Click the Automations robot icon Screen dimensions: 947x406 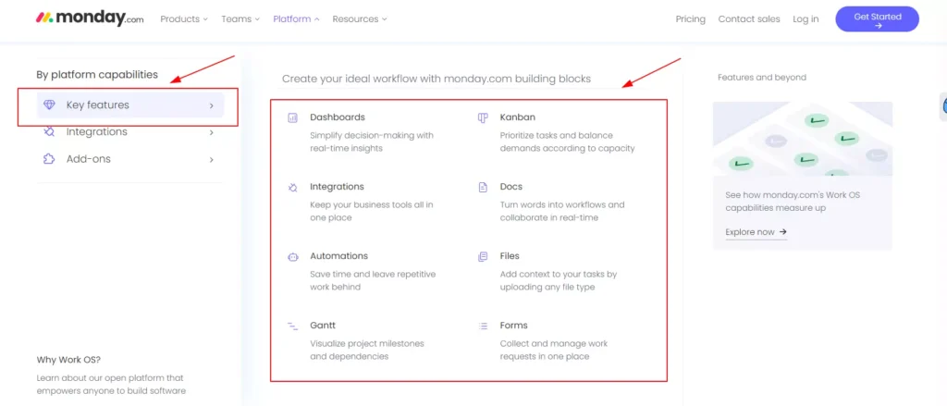click(292, 257)
